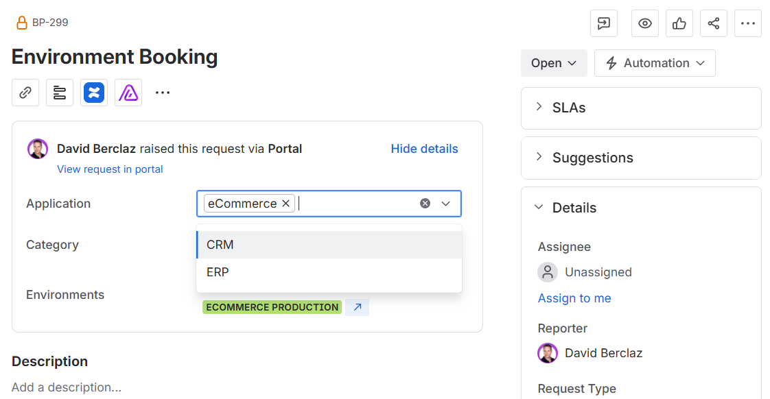The image size is (770, 399).
Task: Click the link/attach icon under the title
Action: coord(25,93)
